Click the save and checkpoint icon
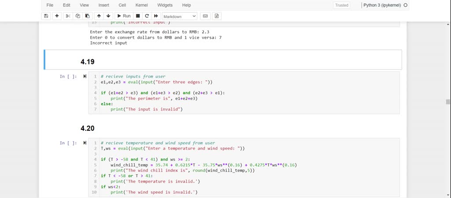Viewport: 451px width, 198px height. click(x=46, y=16)
